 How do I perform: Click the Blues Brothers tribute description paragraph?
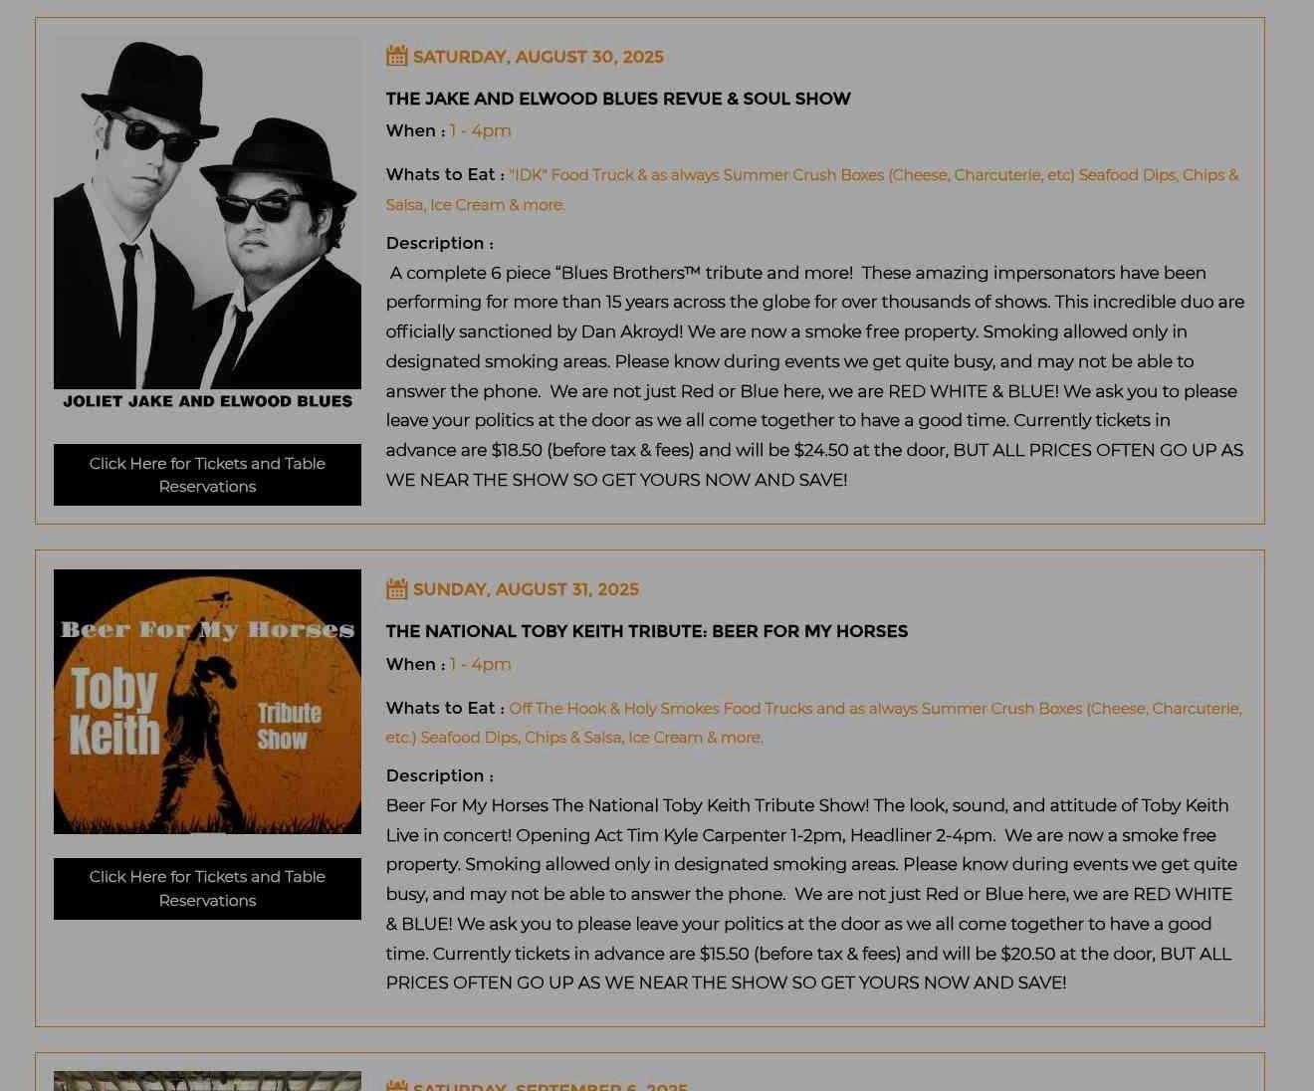tap(815, 376)
